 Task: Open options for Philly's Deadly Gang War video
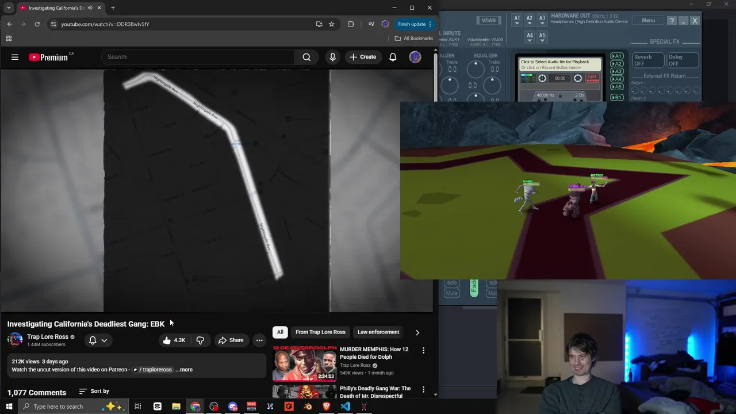click(x=423, y=389)
